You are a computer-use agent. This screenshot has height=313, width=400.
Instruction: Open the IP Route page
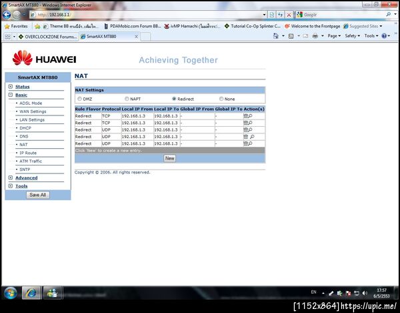(x=28, y=153)
